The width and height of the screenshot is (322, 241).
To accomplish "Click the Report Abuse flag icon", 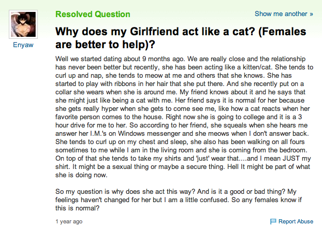I will pyautogui.click(x=273, y=221).
